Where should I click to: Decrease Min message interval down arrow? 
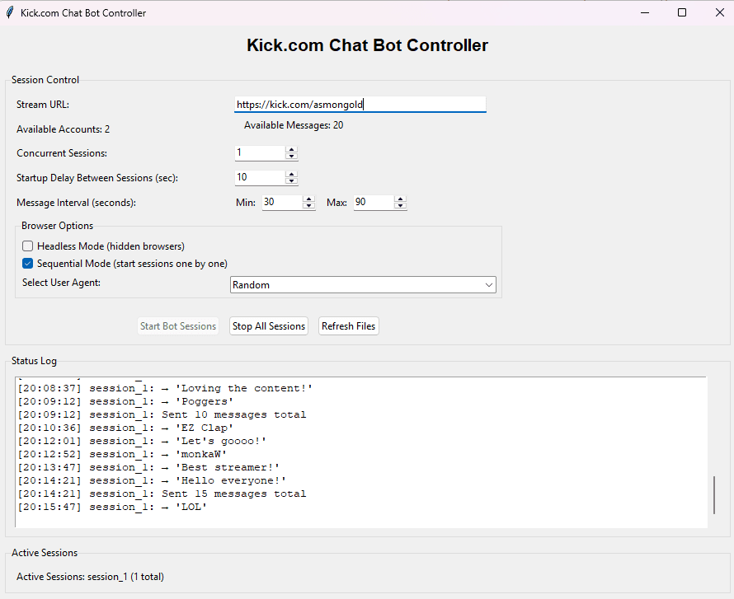click(309, 206)
